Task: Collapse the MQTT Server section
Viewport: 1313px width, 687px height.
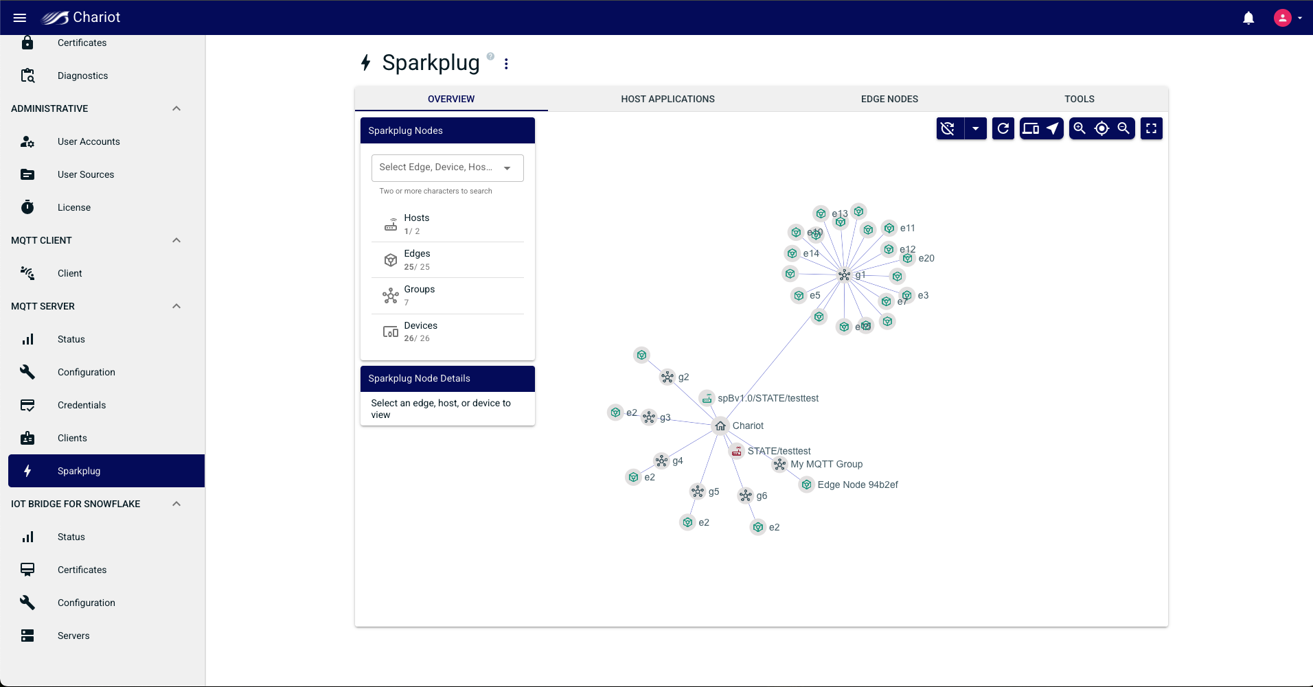Action: tap(176, 306)
